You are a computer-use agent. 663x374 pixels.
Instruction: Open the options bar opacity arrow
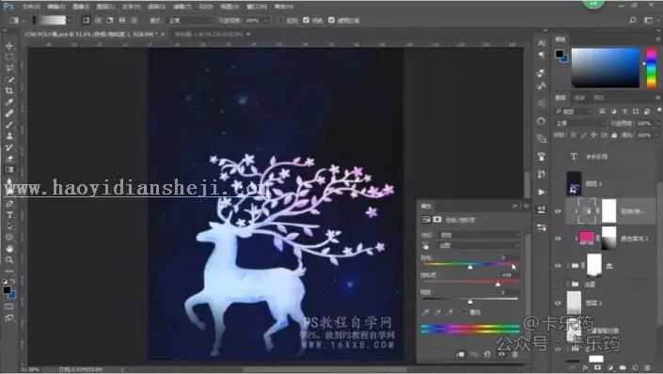tap(265, 21)
